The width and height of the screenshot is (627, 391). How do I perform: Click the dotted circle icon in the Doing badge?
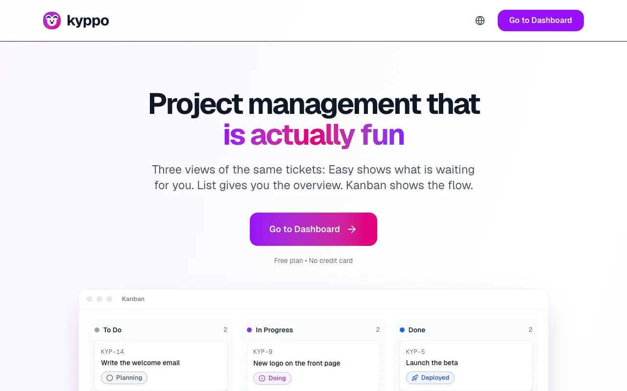262,378
